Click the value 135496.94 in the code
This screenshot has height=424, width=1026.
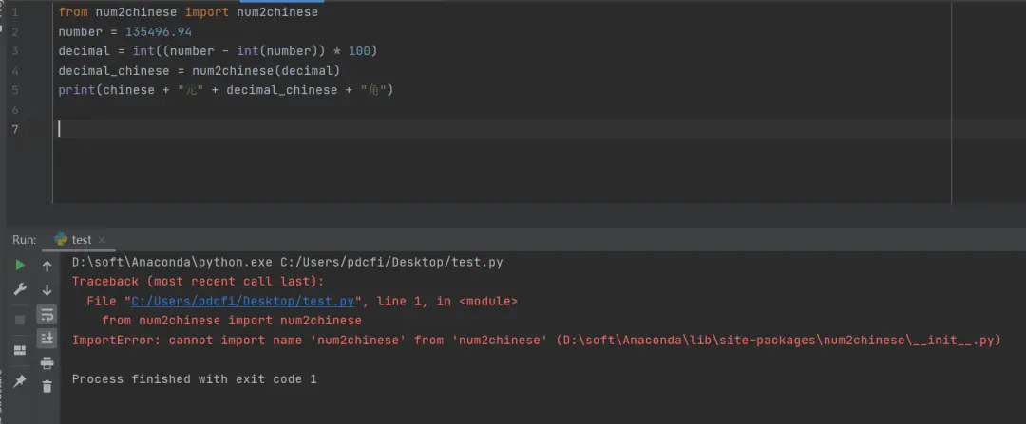159,32
